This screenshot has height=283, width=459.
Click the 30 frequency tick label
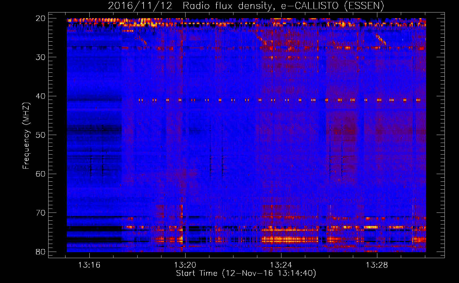coord(41,57)
